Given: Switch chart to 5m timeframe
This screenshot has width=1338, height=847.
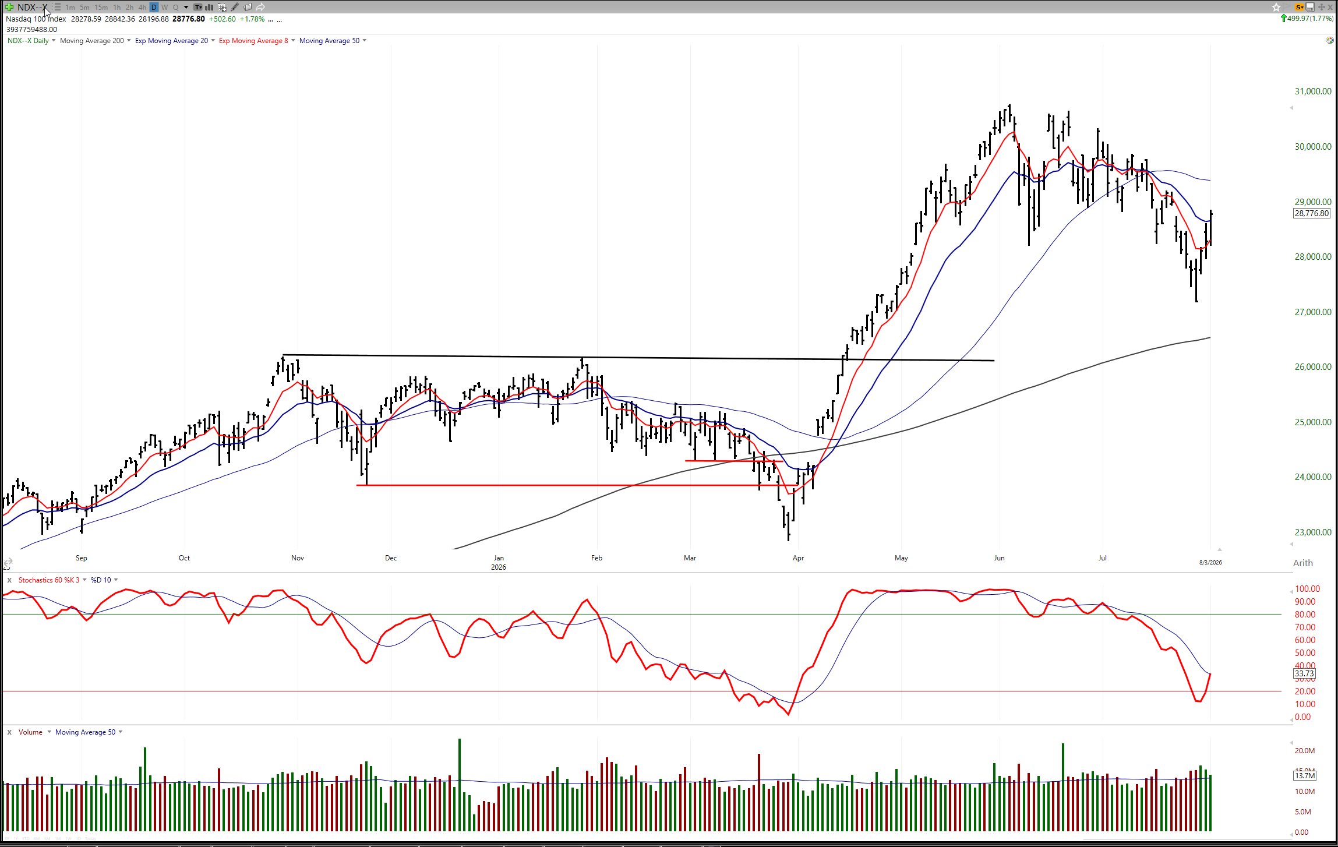Looking at the screenshot, I should (x=85, y=8).
